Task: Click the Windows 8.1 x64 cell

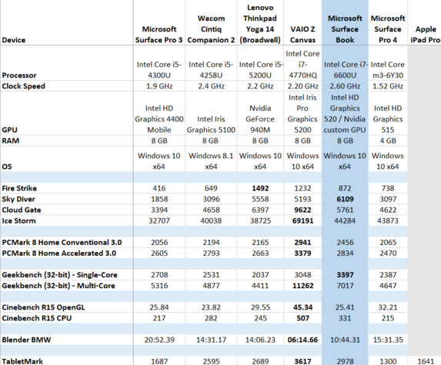Action: pos(211,161)
